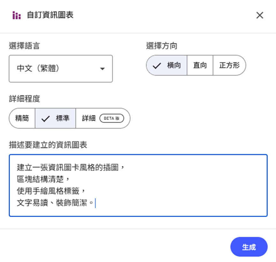Click the dropdown arrow on the language selector

(x=103, y=69)
